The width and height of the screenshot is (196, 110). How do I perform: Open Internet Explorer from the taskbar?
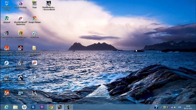pos(6,107)
